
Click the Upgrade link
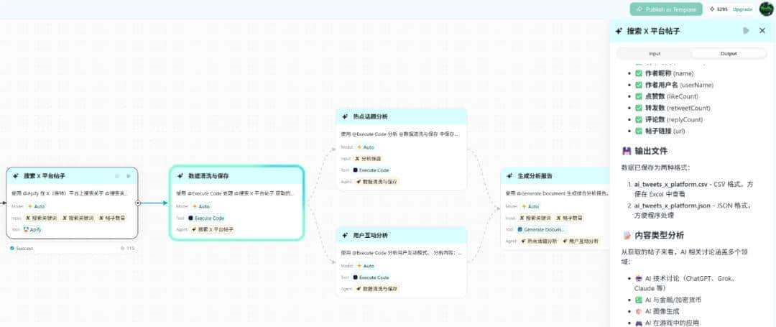pyautogui.click(x=742, y=9)
